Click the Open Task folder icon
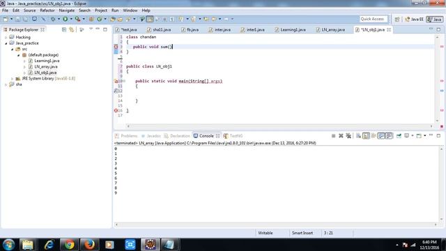The width and height of the screenshot is (446, 251). pos(120,19)
